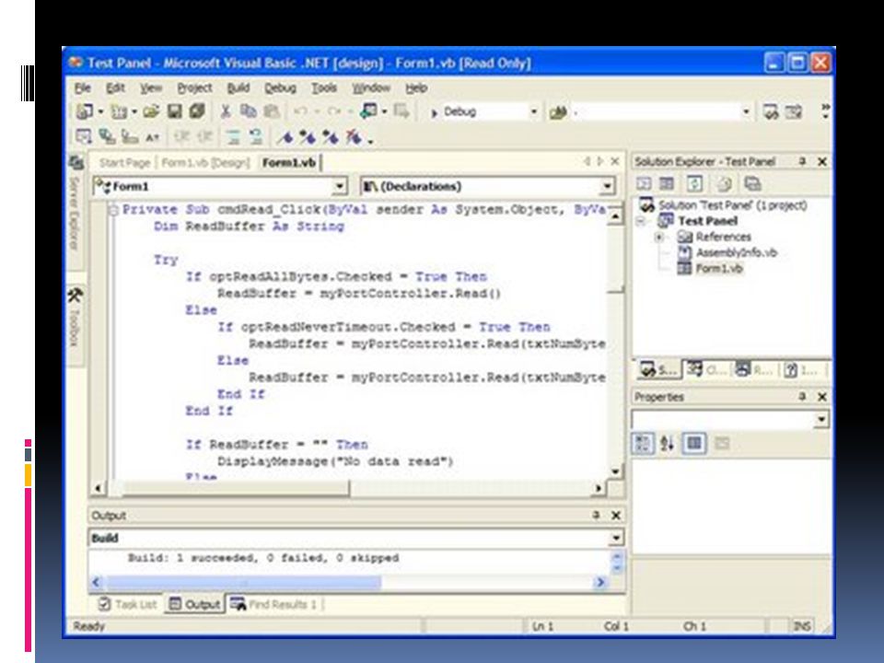
Task: Click the Find in Files binoculars icon
Action: coord(558,112)
